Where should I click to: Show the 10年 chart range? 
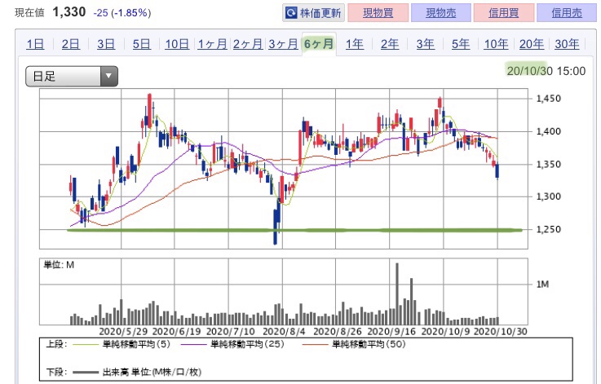click(496, 44)
